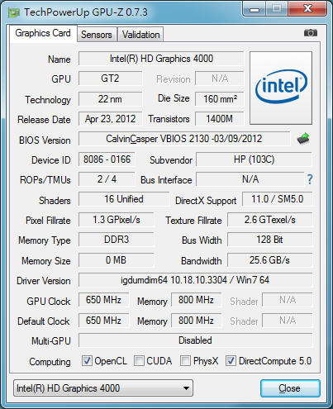Switch to the Graphics Card tab

tap(43, 33)
